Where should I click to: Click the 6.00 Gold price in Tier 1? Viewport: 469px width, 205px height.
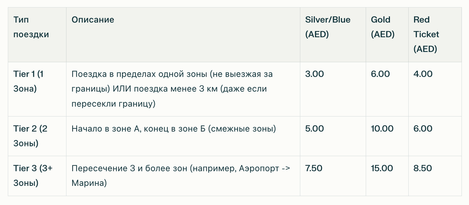tap(380, 74)
